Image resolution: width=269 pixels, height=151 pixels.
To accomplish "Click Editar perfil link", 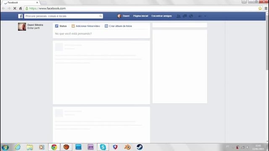I will pyautogui.click(x=34, y=28).
